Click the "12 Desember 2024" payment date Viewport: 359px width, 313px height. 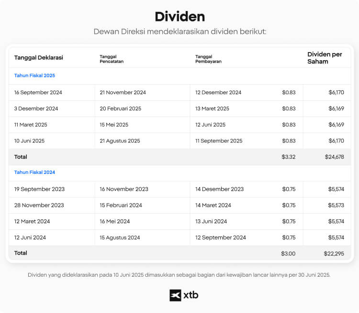tap(218, 92)
